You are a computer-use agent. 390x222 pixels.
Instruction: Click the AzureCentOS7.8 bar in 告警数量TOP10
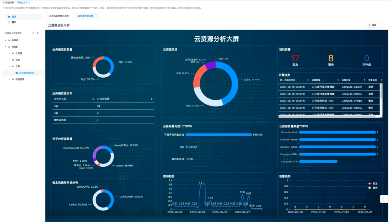(x=318, y=162)
